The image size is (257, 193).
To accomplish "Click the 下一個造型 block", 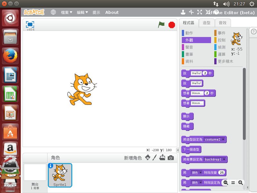I will [191, 150].
